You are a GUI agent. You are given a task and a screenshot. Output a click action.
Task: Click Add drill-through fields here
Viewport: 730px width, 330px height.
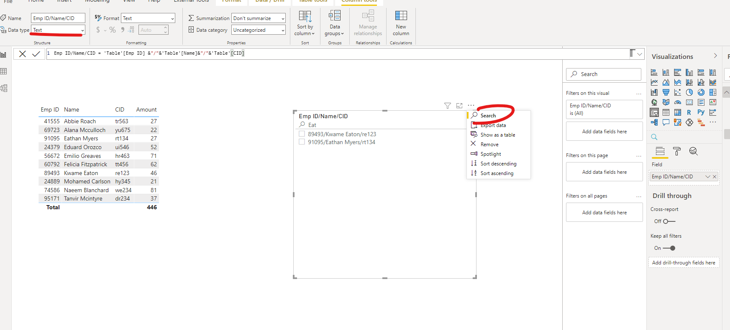(x=684, y=263)
